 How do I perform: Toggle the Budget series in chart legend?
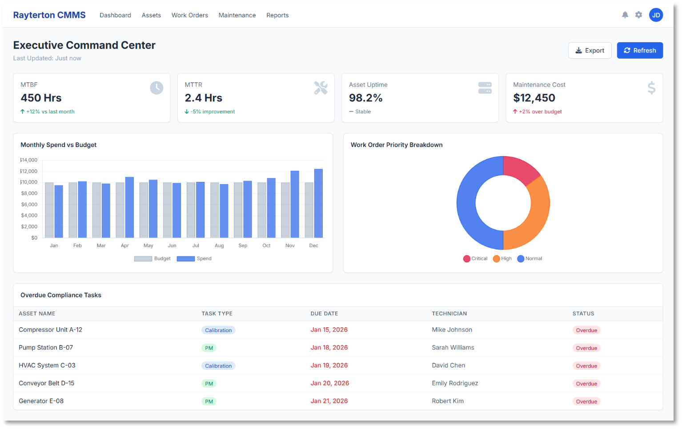[x=152, y=259]
